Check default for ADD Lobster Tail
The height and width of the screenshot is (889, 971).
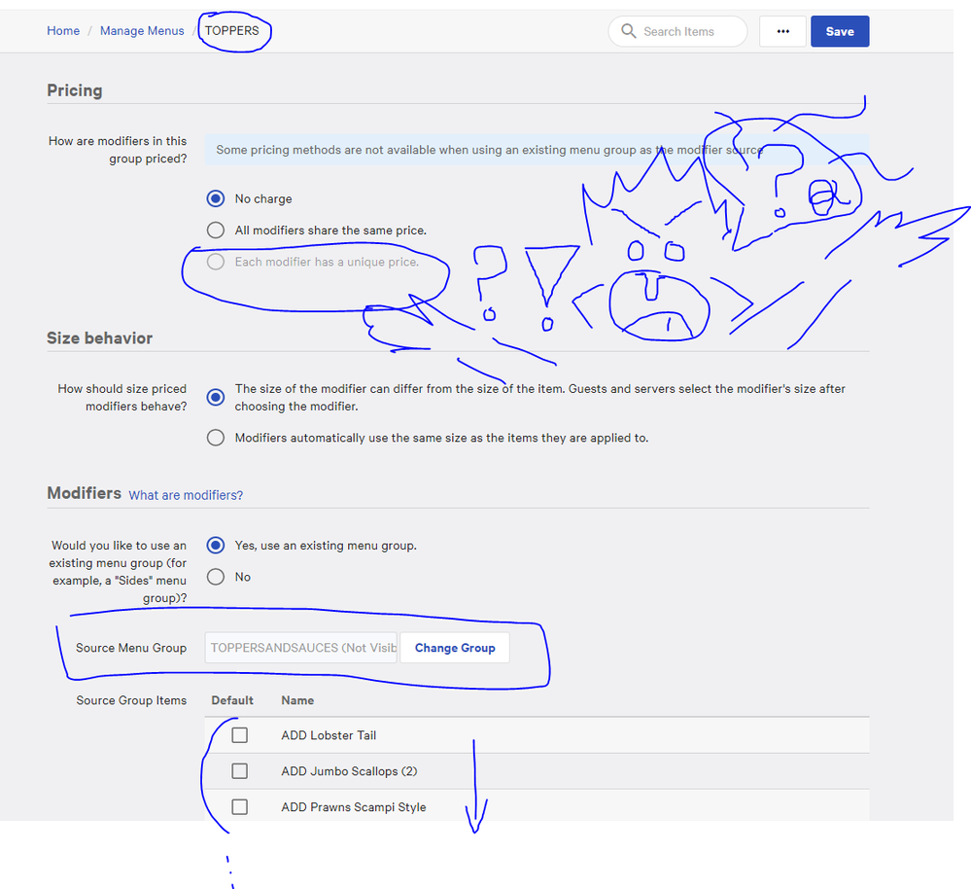click(240, 735)
